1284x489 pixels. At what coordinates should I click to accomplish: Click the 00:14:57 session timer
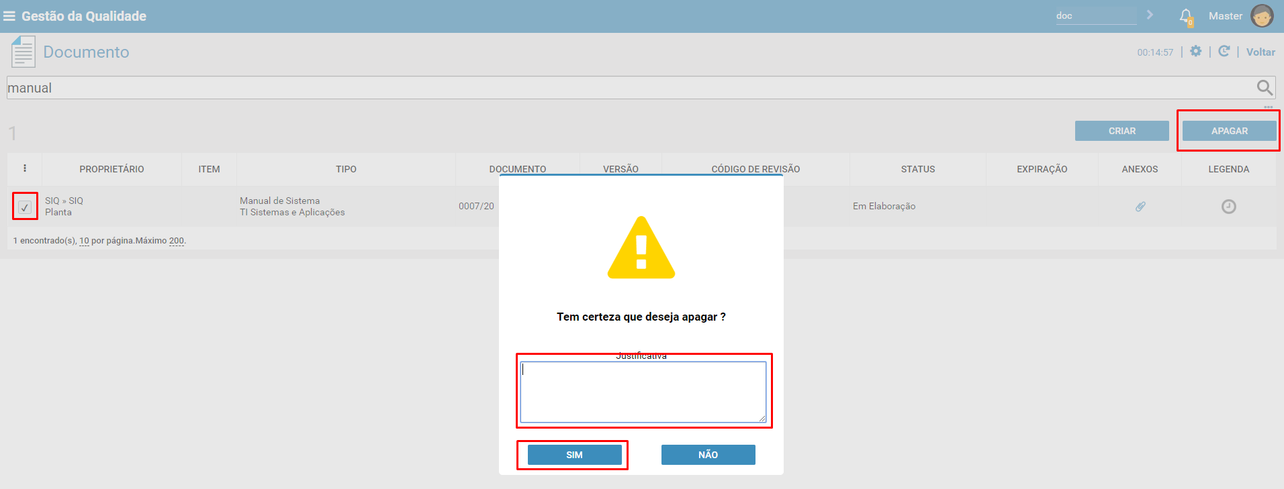coord(1155,52)
